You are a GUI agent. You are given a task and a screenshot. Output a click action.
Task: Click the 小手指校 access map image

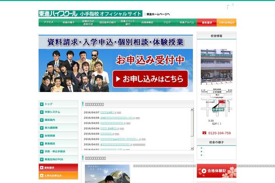click(217, 102)
